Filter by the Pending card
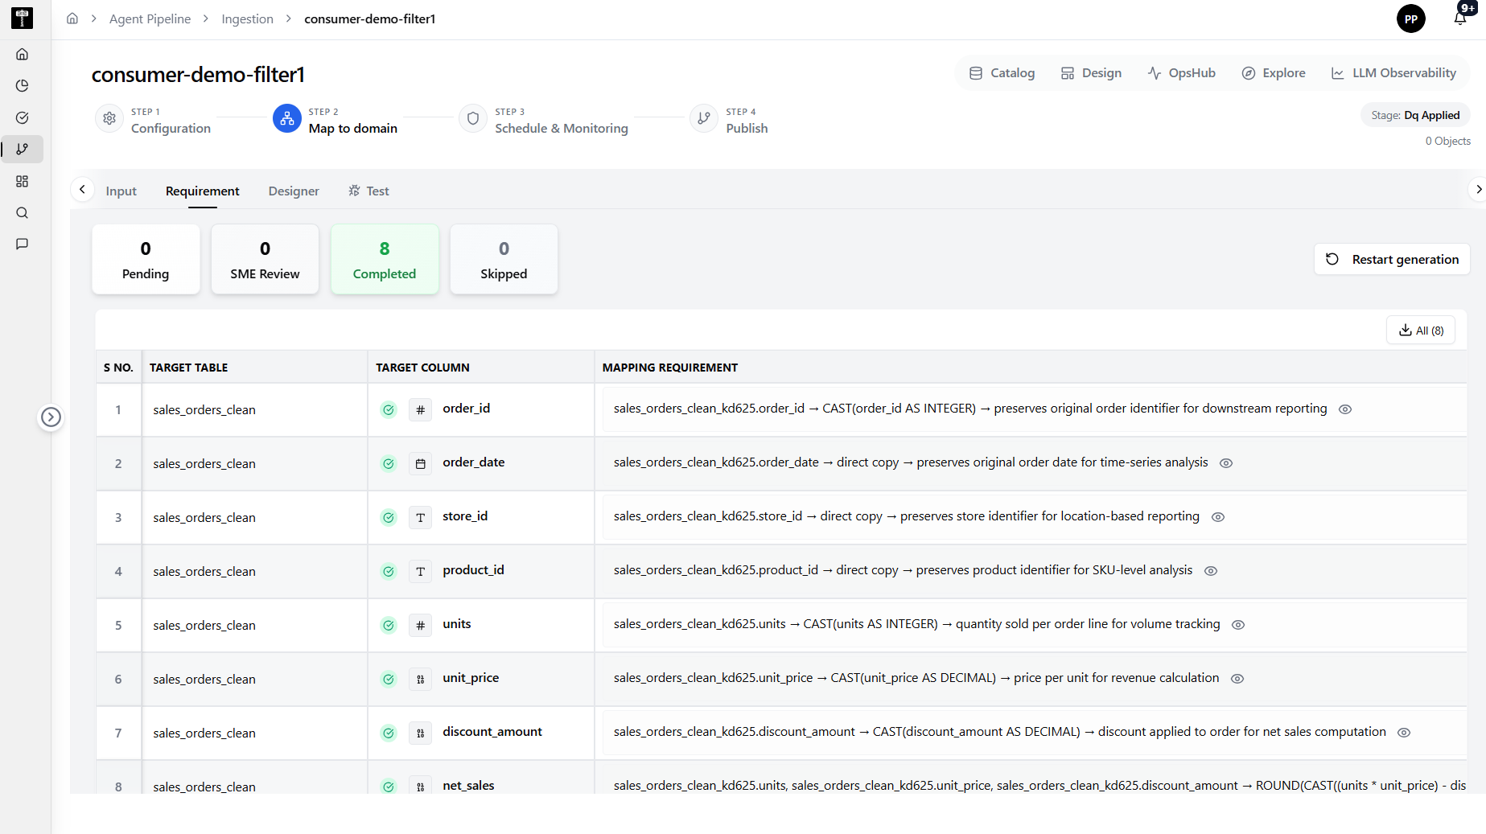1486x834 pixels. click(146, 259)
